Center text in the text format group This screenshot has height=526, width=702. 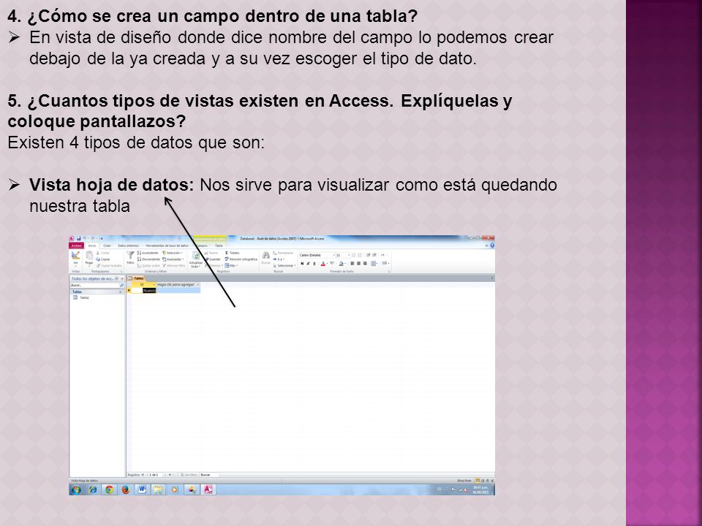click(358, 264)
